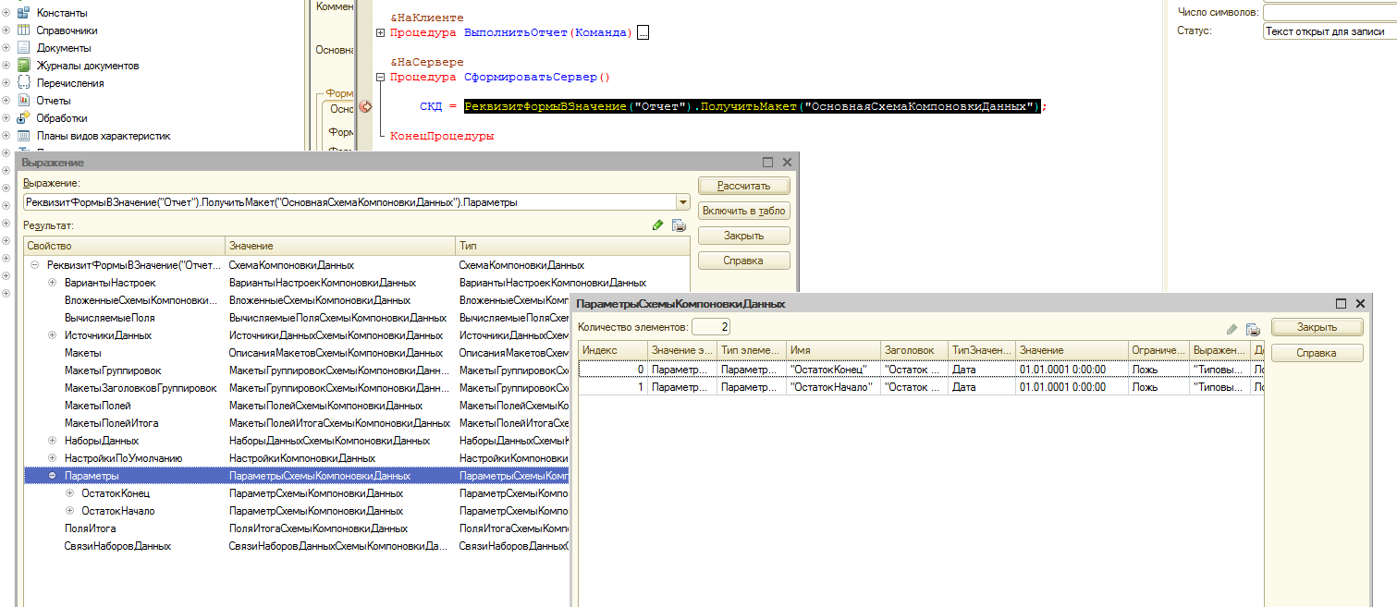Select the Справочники icon in configuration tree
The width and height of the screenshot is (1397, 607).
coord(24,30)
